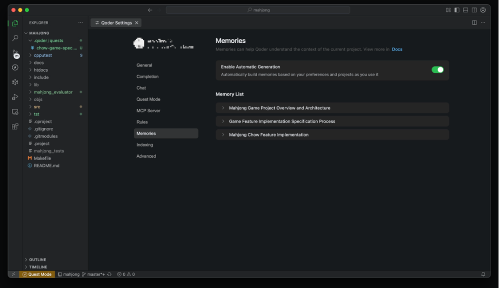Open Source Control view with 21 badge
Image resolution: width=499 pixels, height=288 pixels.
click(x=15, y=53)
